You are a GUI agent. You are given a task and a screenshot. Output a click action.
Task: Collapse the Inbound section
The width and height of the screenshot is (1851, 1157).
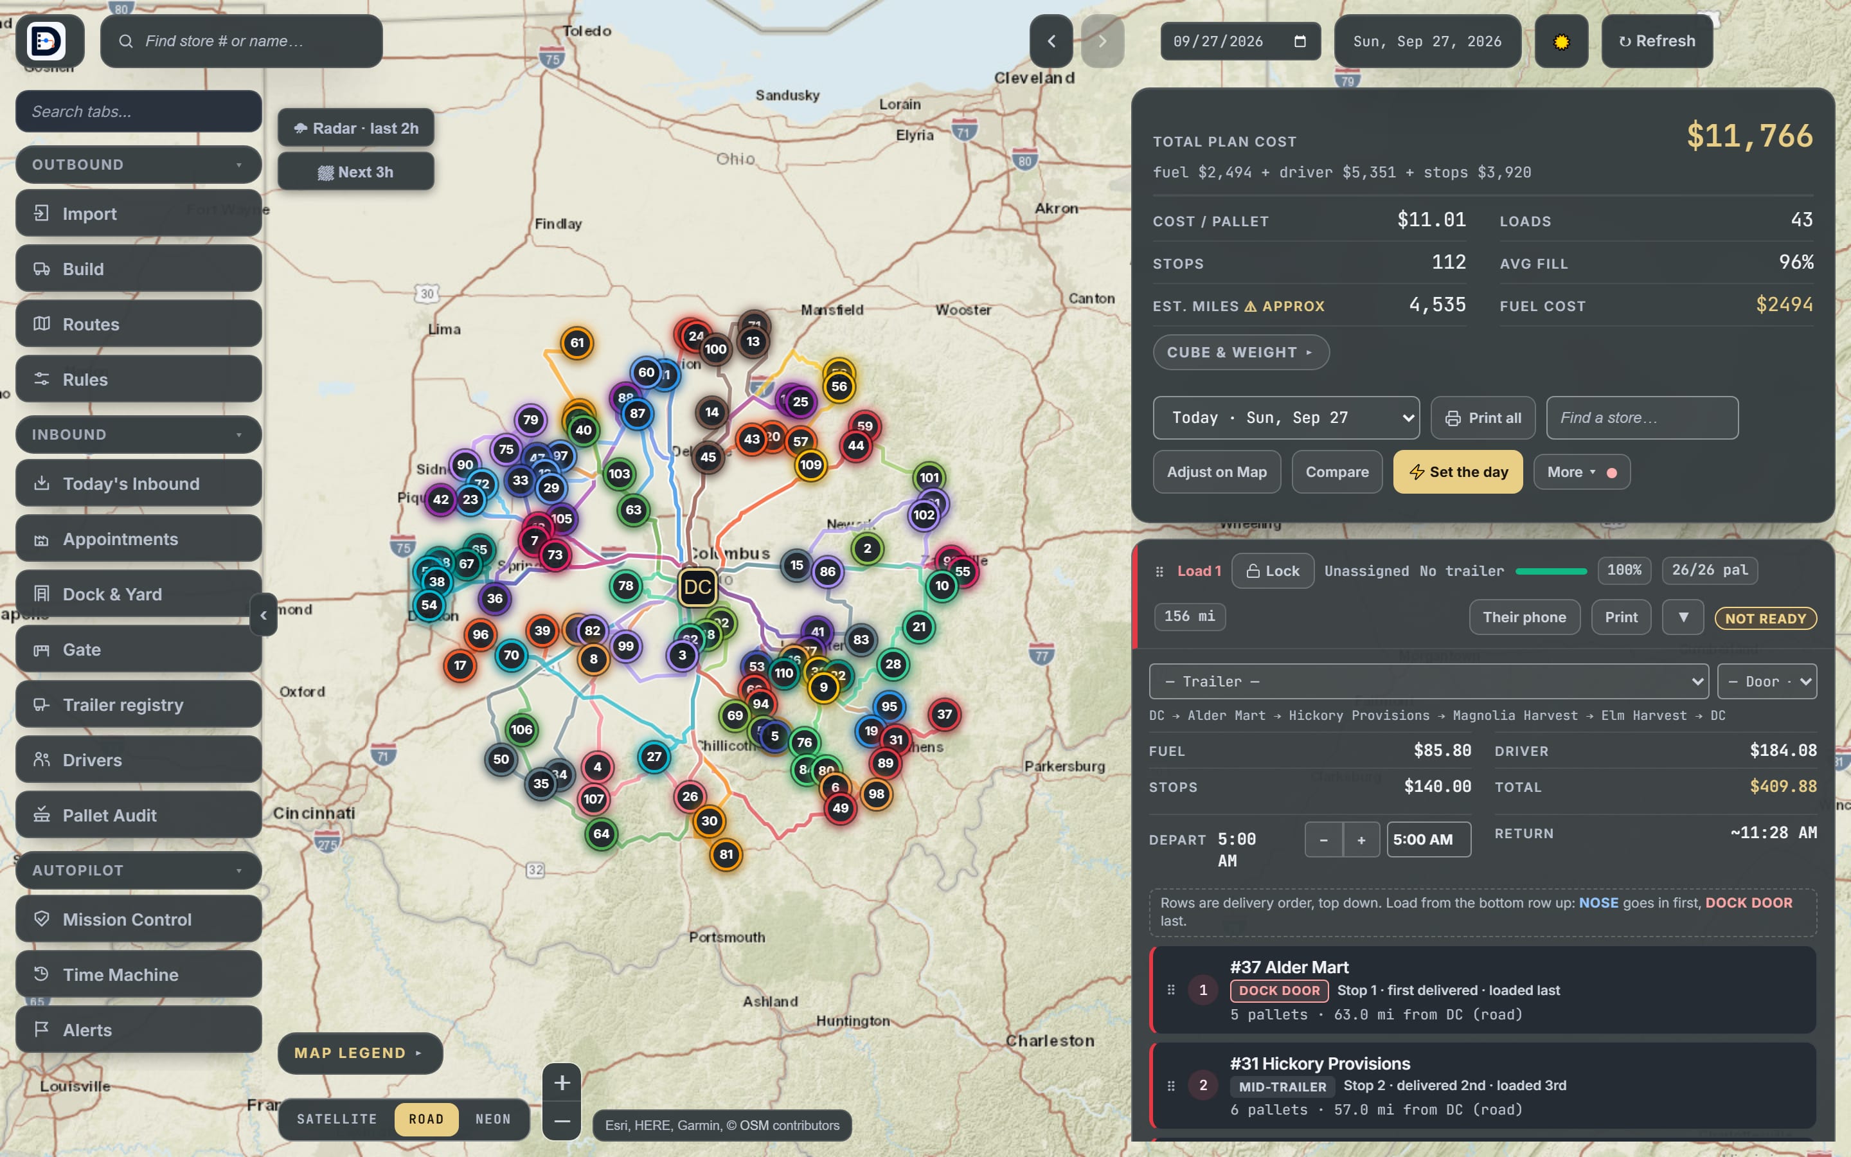click(138, 435)
